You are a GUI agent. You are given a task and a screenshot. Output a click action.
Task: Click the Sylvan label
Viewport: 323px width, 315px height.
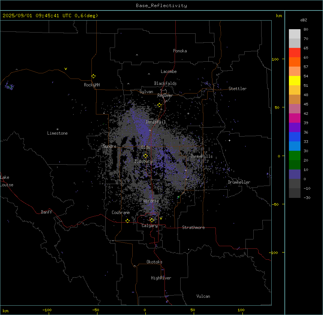(x=146, y=92)
